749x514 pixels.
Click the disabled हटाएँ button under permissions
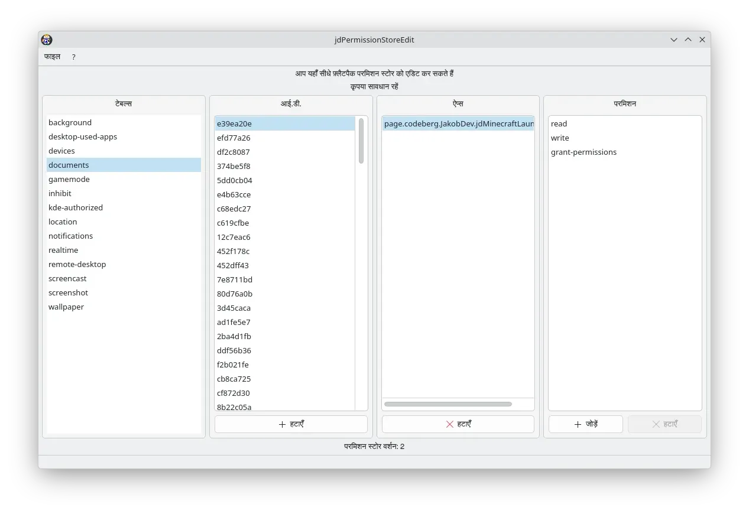point(664,424)
